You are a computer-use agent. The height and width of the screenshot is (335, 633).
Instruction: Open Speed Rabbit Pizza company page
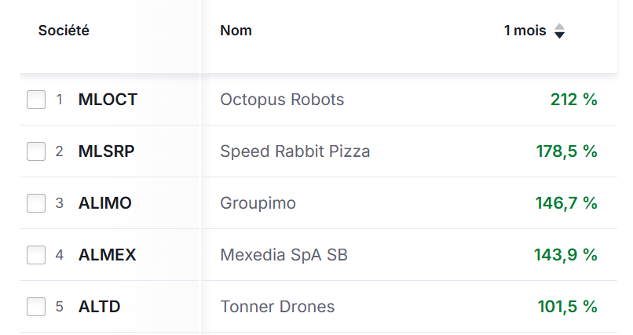295,151
